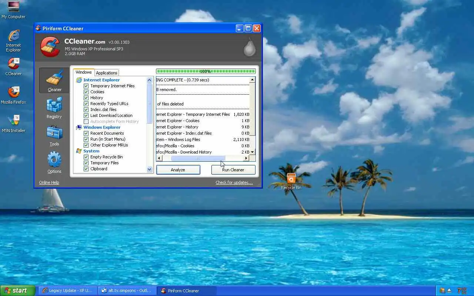Click the CCleaner title bar icon

point(38,28)
